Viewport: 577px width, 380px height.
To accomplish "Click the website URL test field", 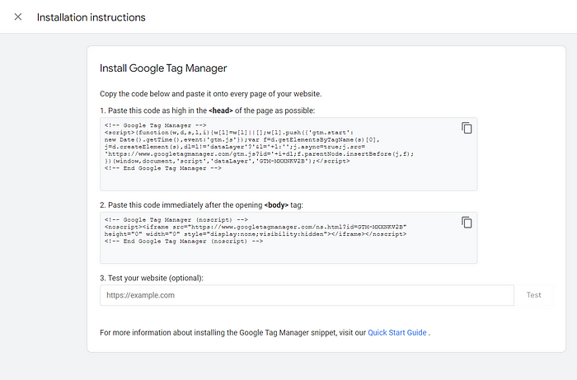I will point(307,295).
